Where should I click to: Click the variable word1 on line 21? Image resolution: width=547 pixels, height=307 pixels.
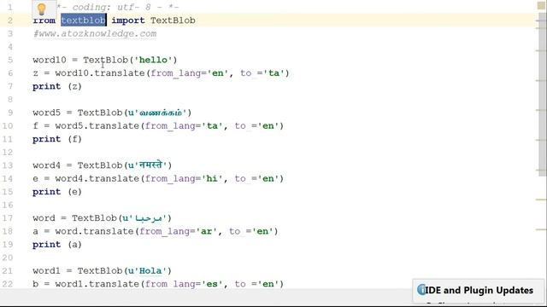(46, 271)
